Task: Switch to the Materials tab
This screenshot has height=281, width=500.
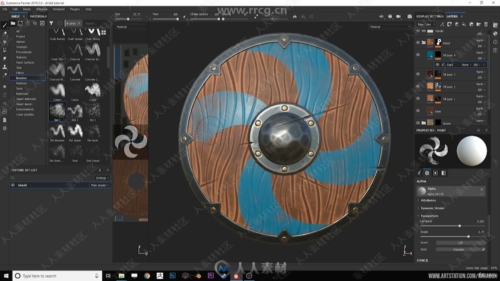Action: coord(38,16)
